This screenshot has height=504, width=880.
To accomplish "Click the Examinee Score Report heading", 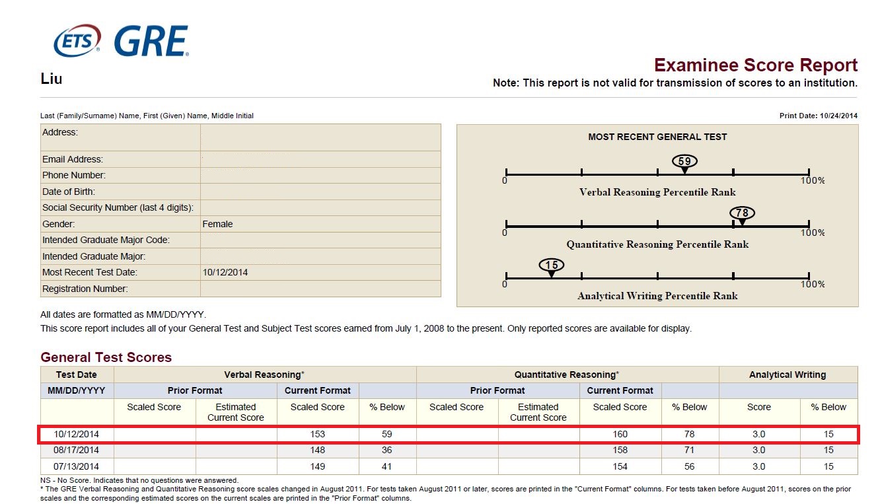I will pos(756,65).
